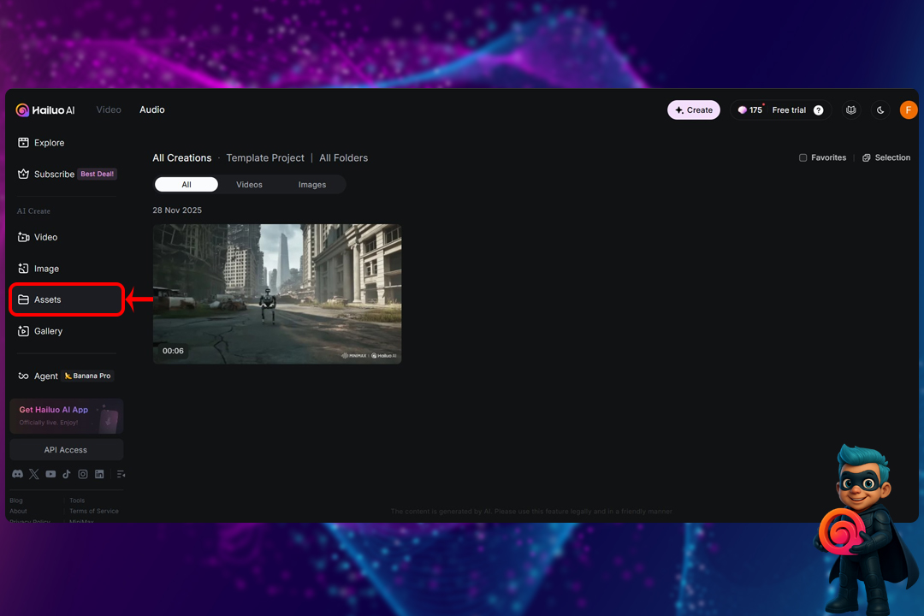Open the All Folders selector
This screenshot has width=924, height=616.
click(x=343, y=157)
